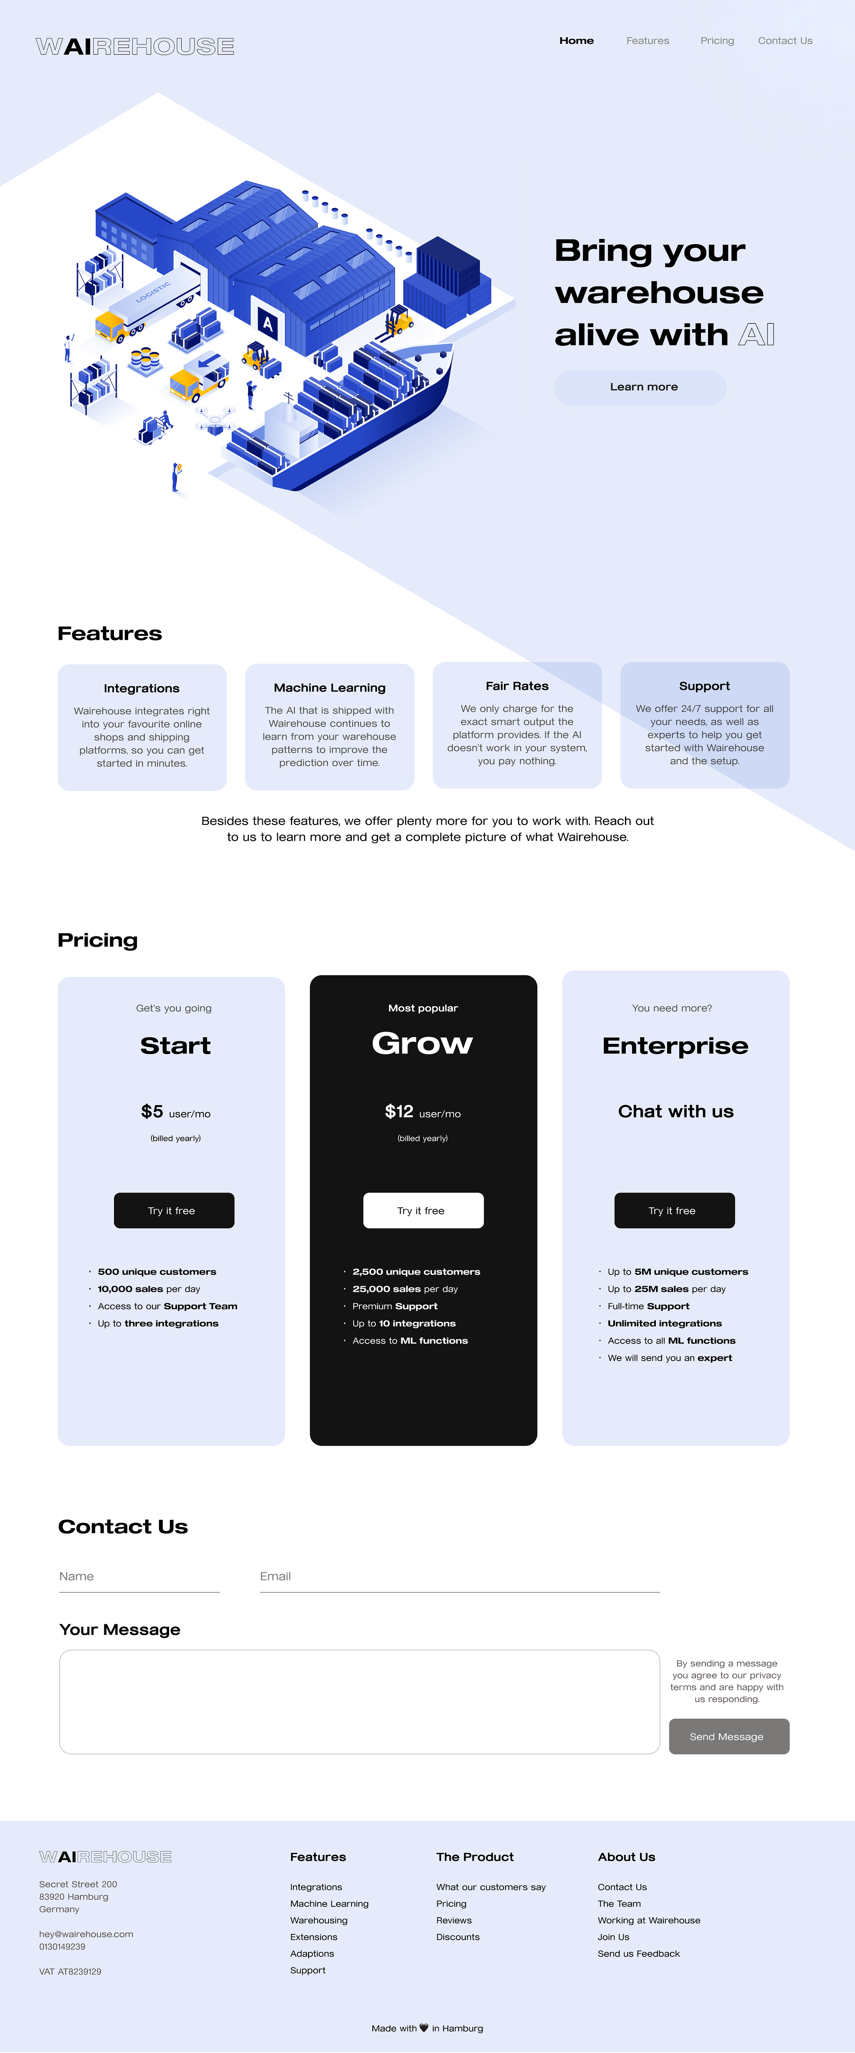Screen dimensions: 855x2053
Task: Open the Contact Us navigation menu item
Action: (786, 39)
